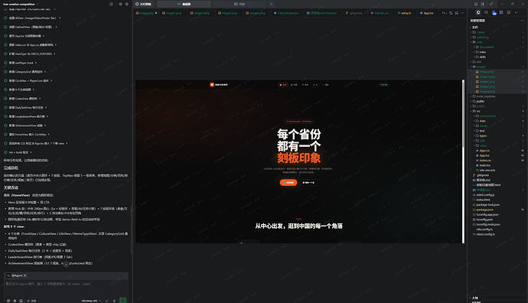Switch to the image4.png editor tab
The height and width of the screenshot is (303, 528).
tap(256, 13)
